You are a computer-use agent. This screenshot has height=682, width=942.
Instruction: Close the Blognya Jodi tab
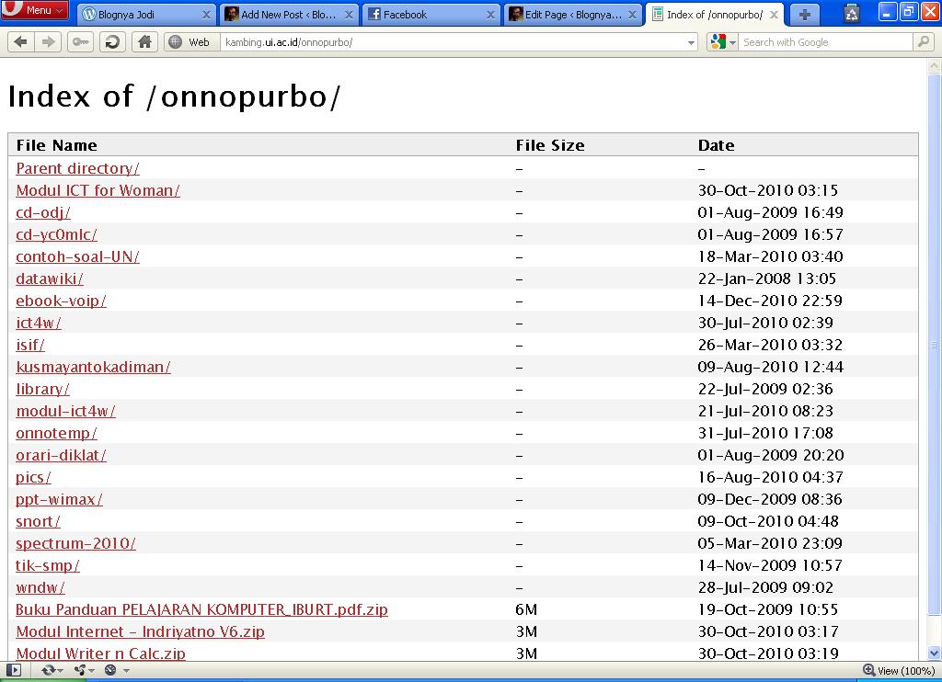pyautogui.click(x=206, y=15)
